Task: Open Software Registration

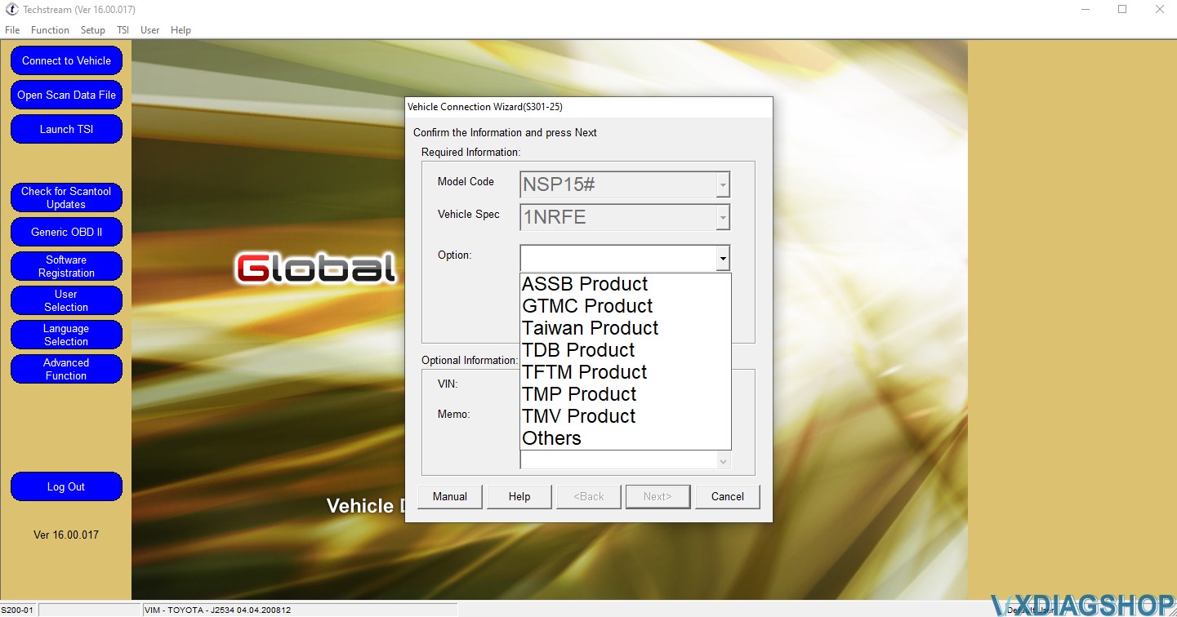Action: point(66,266)
